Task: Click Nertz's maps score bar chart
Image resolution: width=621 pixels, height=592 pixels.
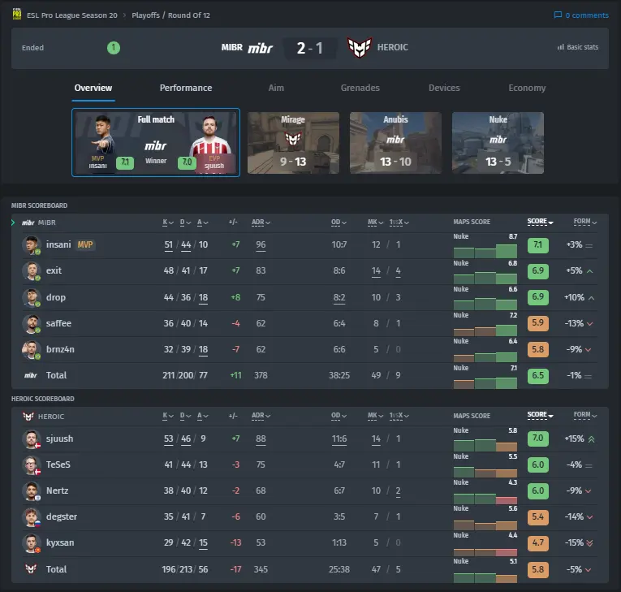Action: (485, 498)
